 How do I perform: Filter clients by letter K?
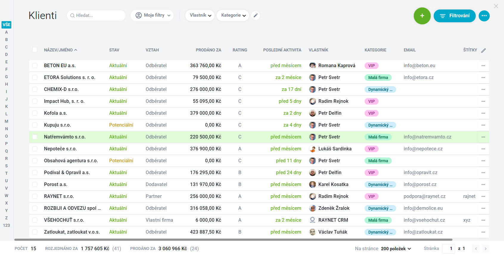click(x=7, y=106)
